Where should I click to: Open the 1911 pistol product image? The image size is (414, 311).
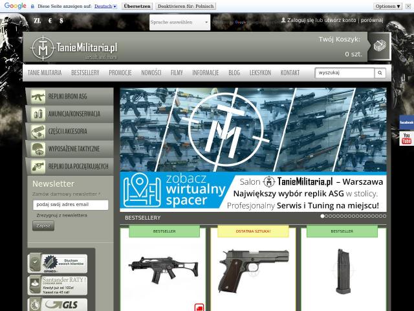pos(254,271)
